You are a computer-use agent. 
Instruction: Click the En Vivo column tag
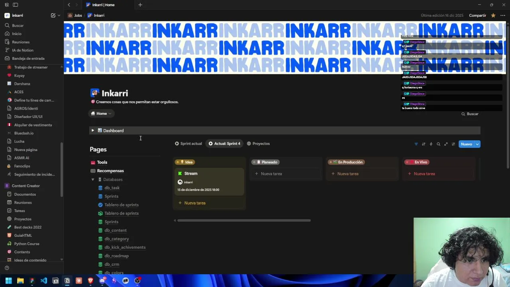pyautogui.click(x=417, y=162)
